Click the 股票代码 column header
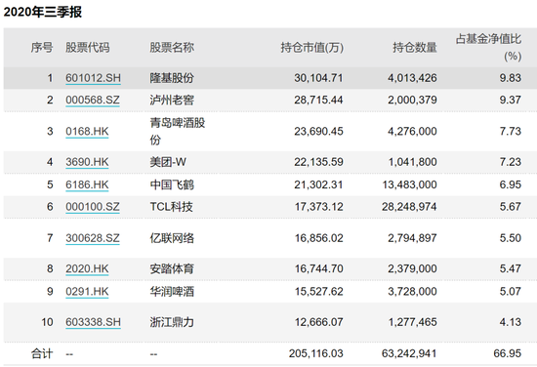 tap(88, 47)
